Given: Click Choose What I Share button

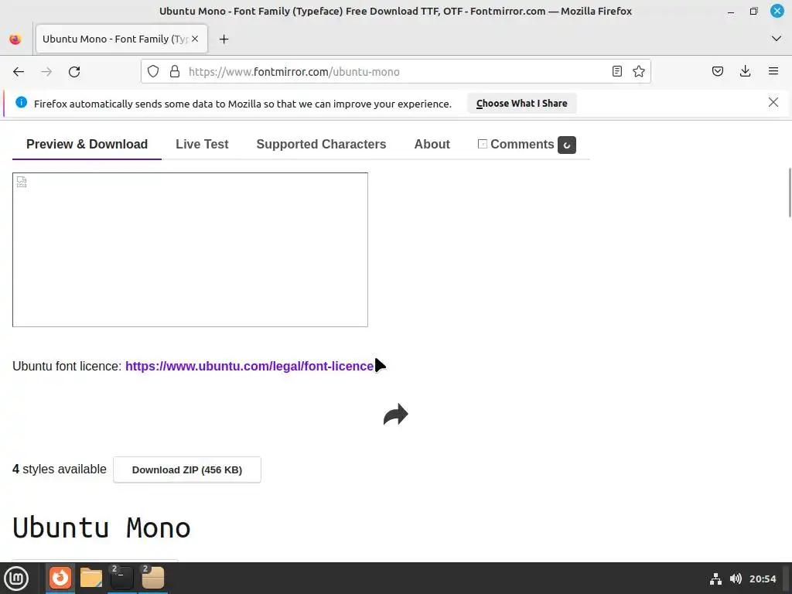Looking at the screenshot, I should coord(522,103).
